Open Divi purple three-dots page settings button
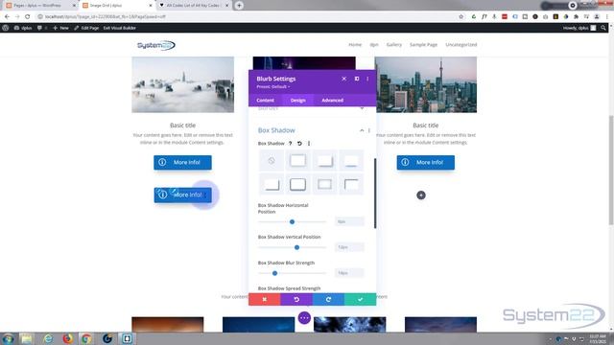Screen dimensions: 614x345 [x=304, y=317]
